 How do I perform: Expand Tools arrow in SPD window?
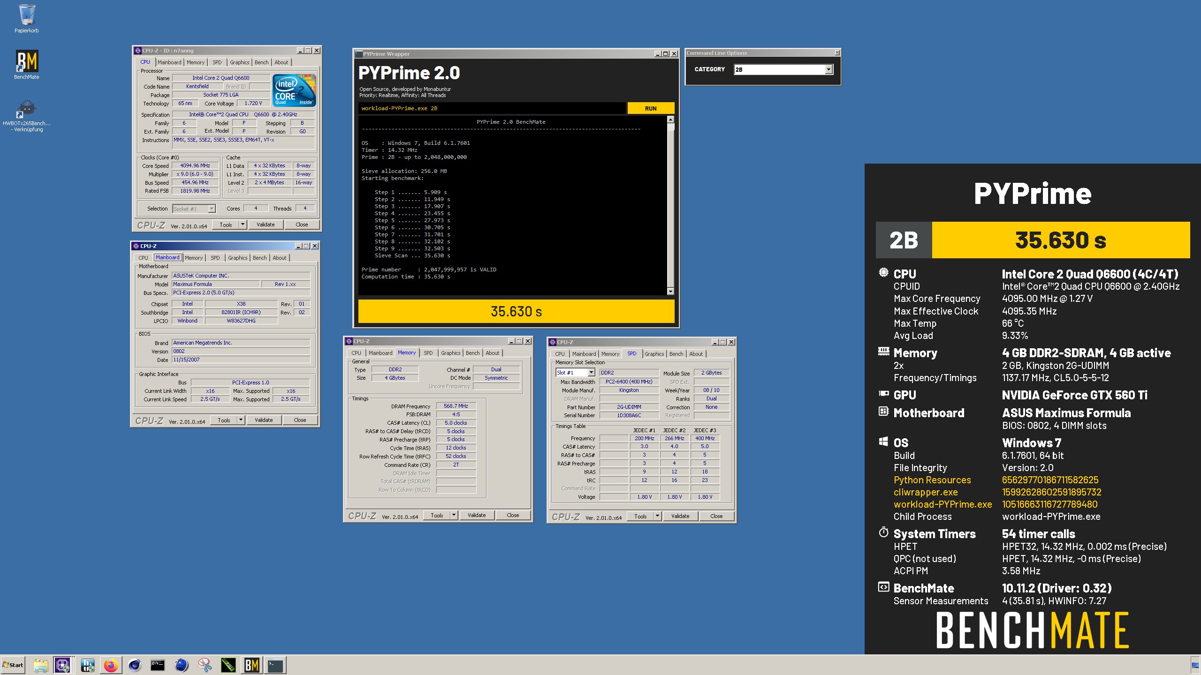click(657, 516)
